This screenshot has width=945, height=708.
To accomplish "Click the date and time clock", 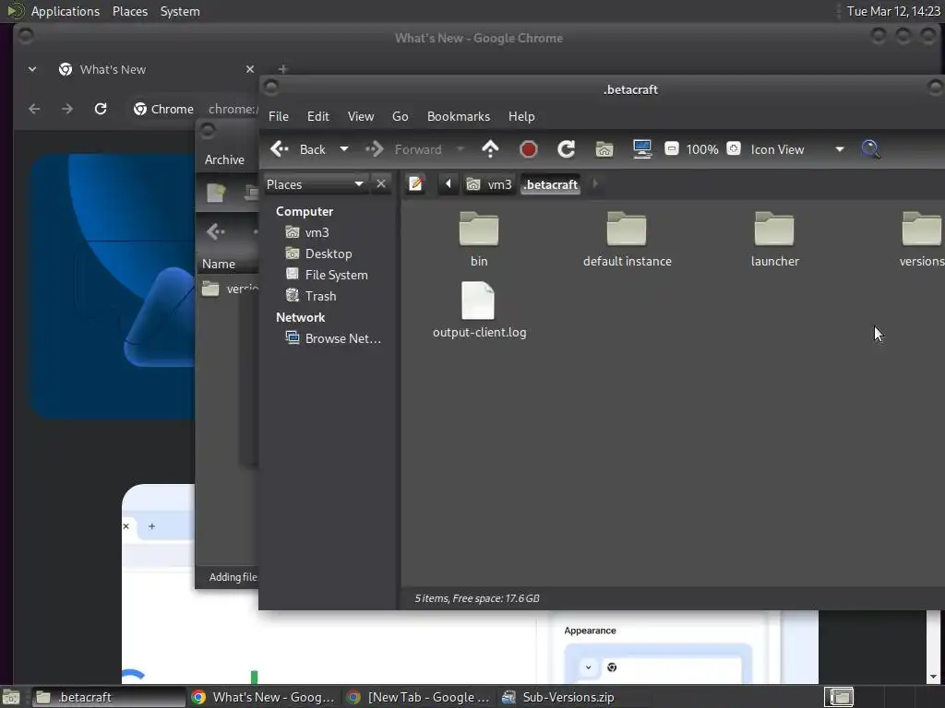I will coord(893,11).
